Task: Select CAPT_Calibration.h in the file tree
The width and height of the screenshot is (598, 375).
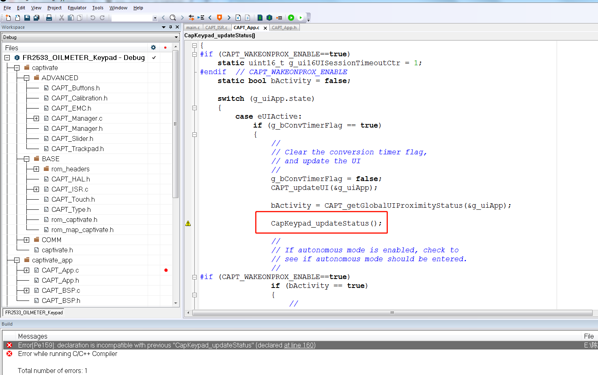Action: click(x=80, y=98)
